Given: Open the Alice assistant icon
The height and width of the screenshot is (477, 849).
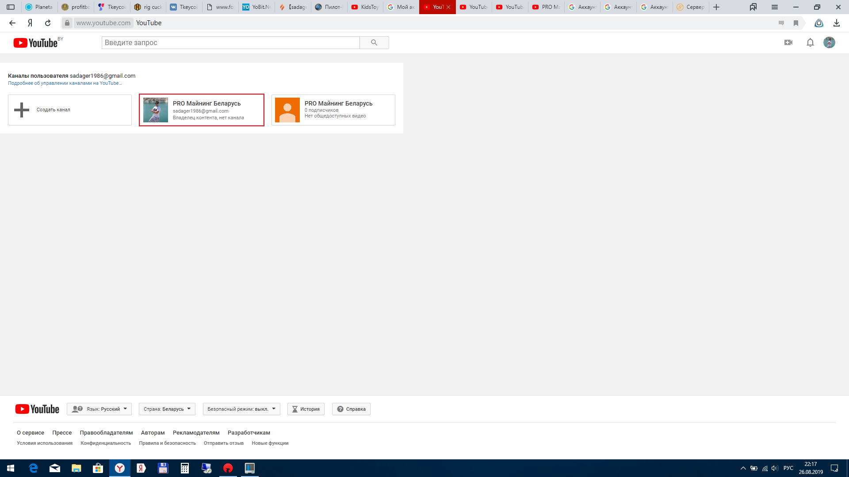Looking at the screenshot, I should [x=819, y=23].
